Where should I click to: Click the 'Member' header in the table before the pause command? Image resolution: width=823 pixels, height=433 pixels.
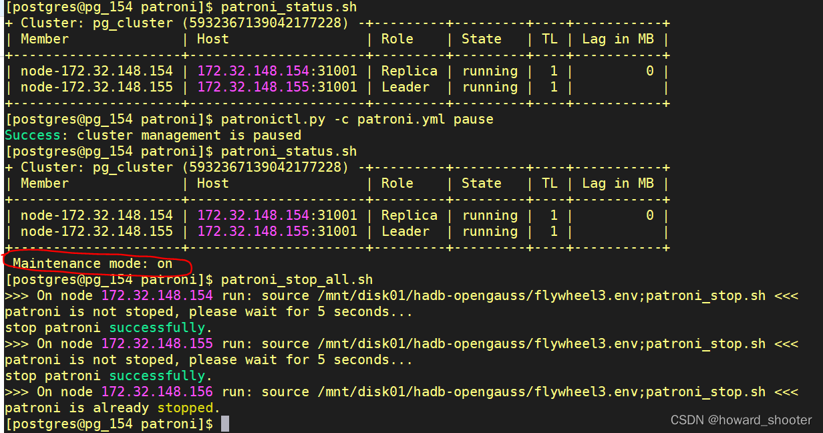tap(45, 39)
